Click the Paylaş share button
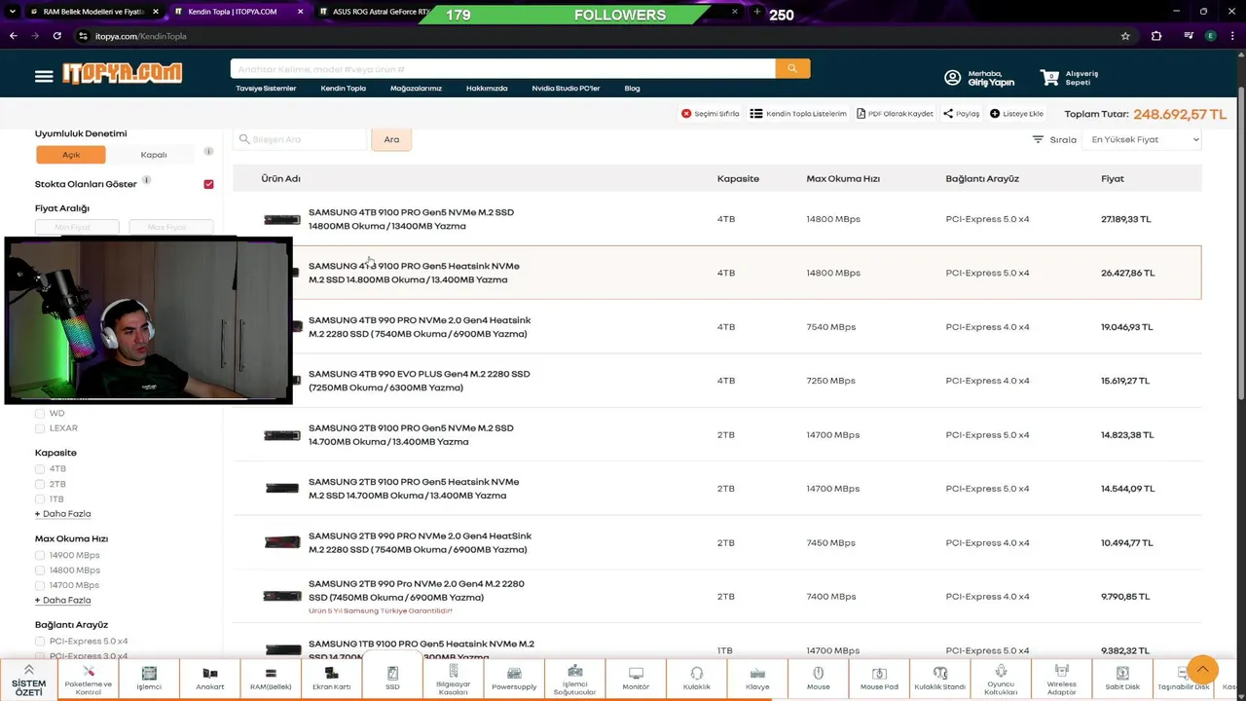 coord(961,114)
